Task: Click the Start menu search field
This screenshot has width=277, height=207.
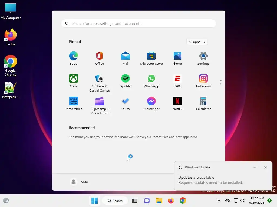Action: click(138, 24)
